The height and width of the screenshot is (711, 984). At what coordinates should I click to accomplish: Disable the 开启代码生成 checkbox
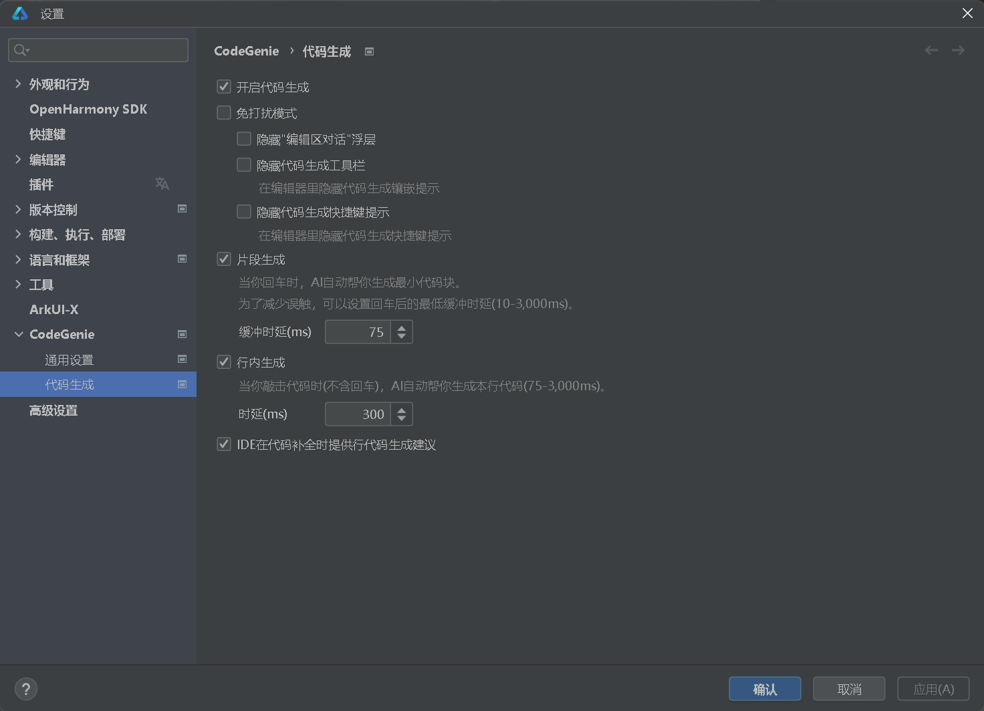point(224,87)
